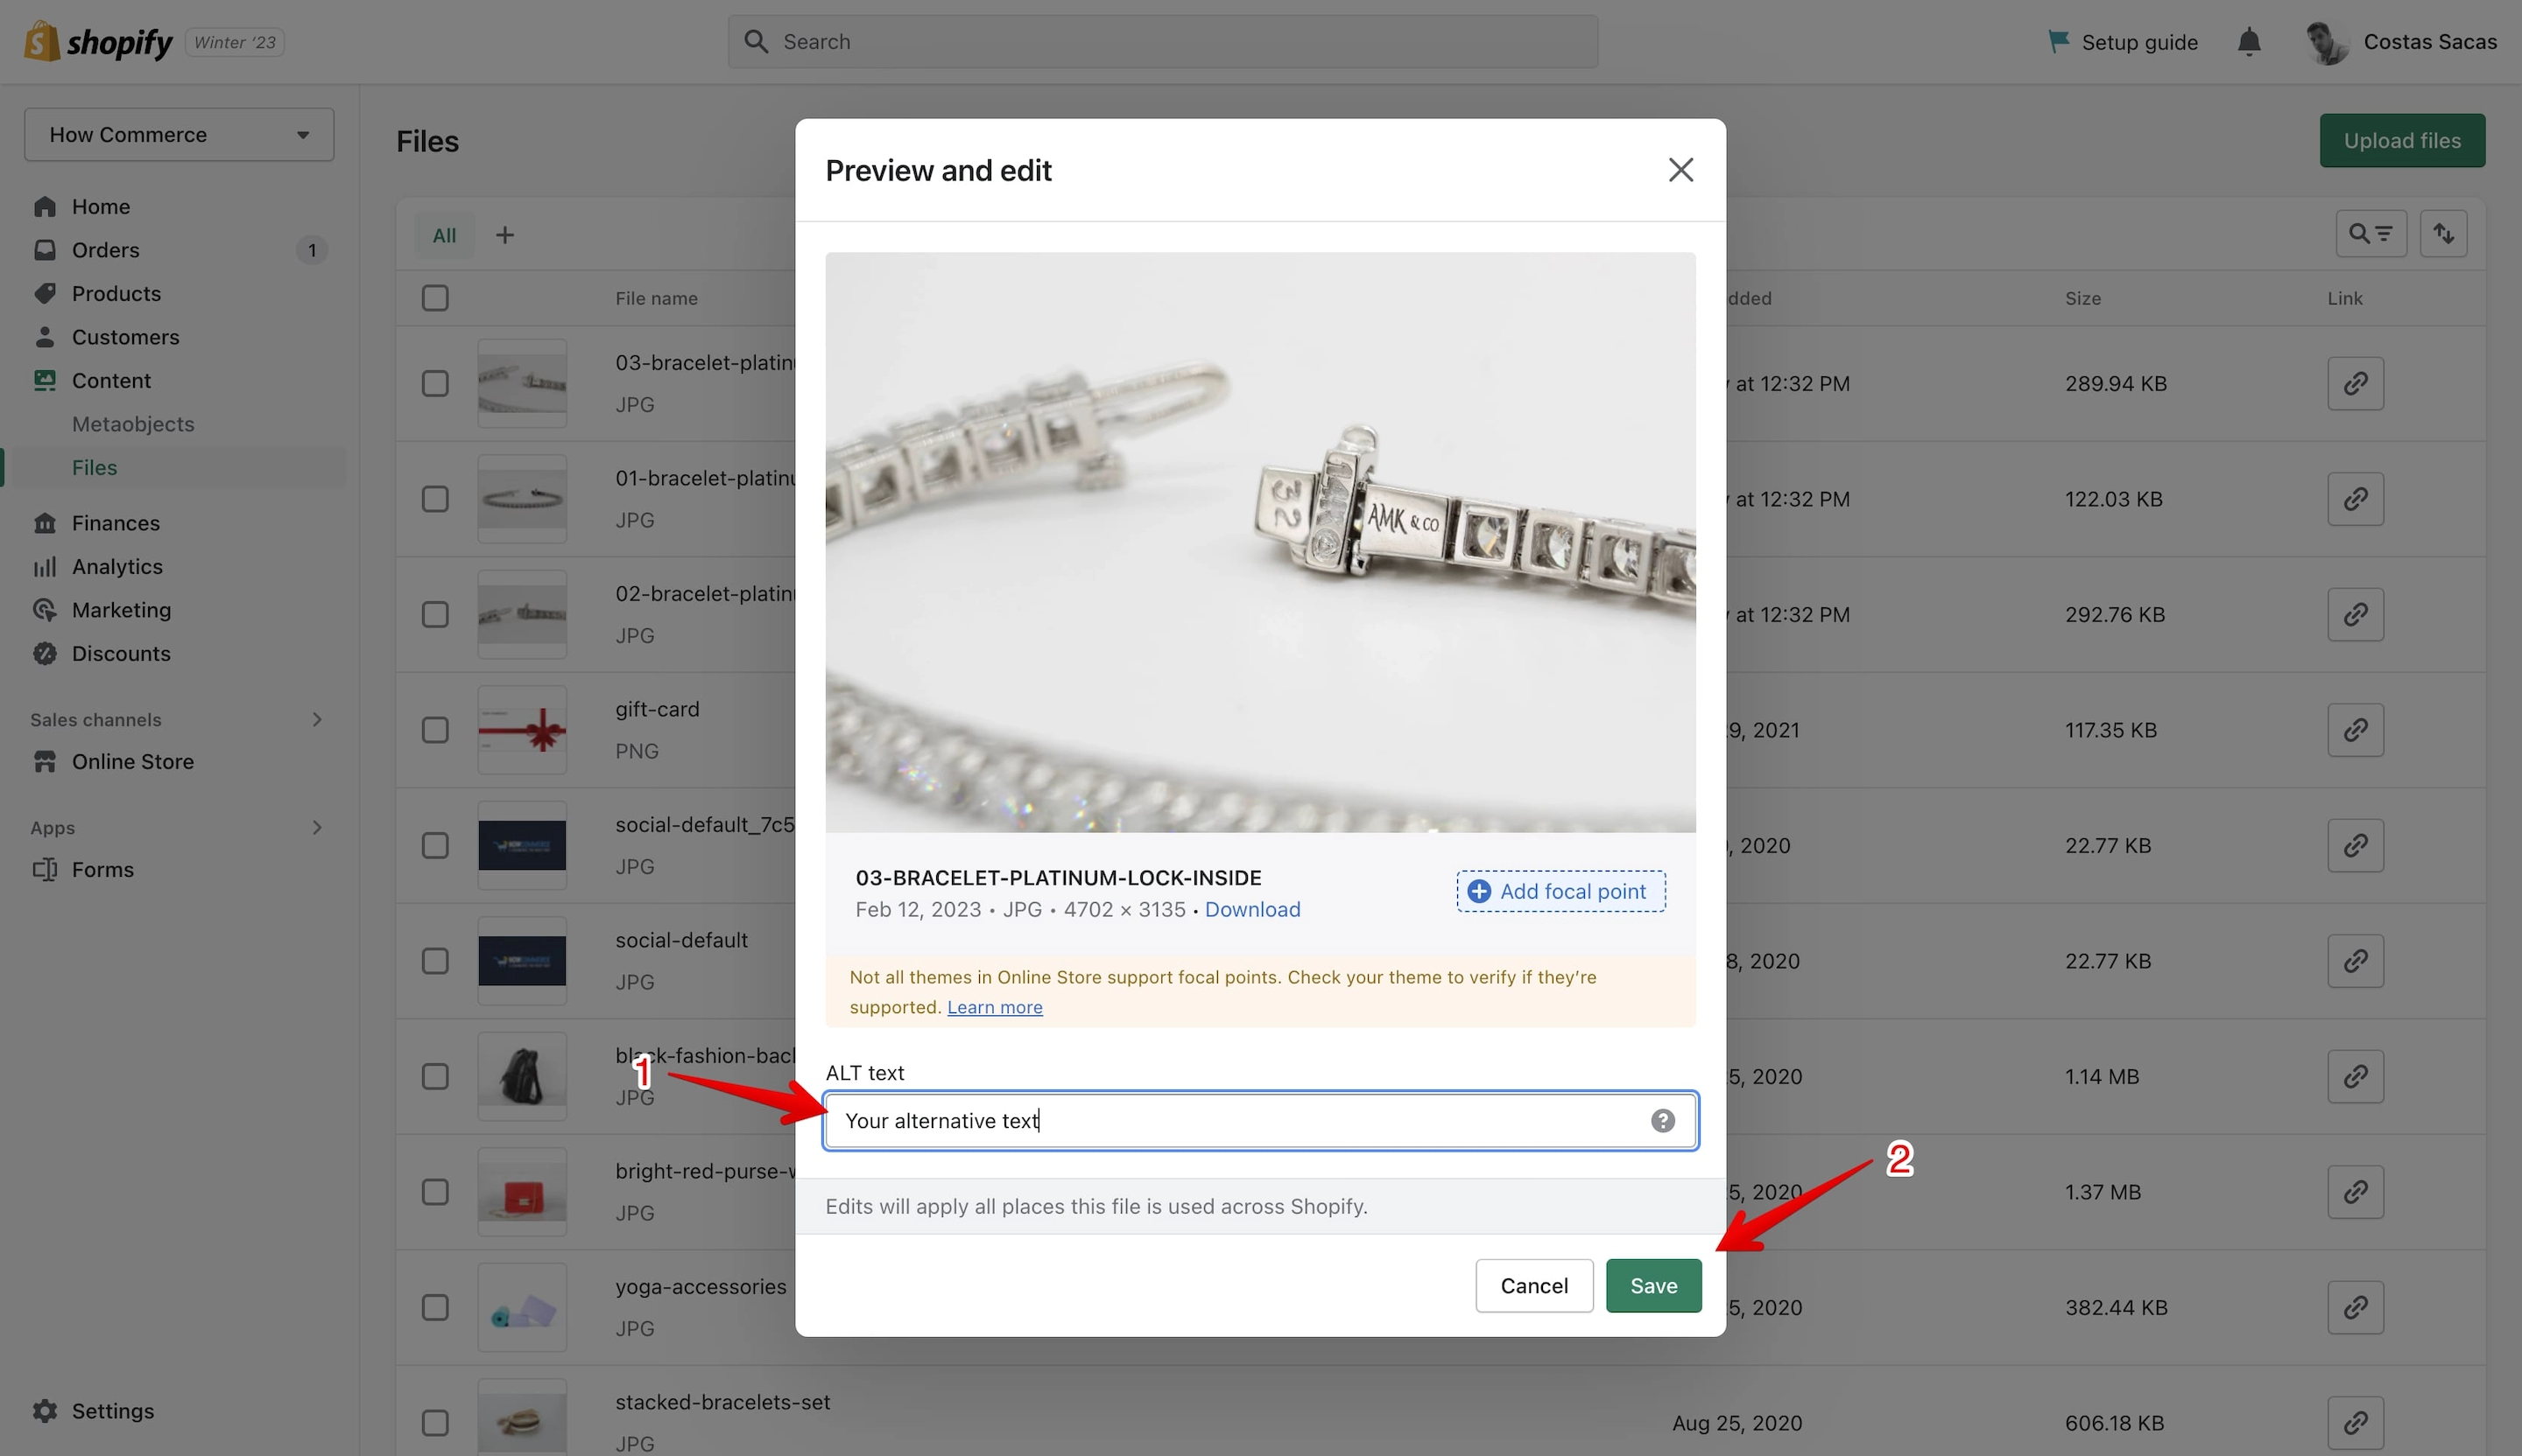Focus the top Search bar
This screenshot has height=1456, width=2522.
pyautogui.click(x=1163, y=42)
